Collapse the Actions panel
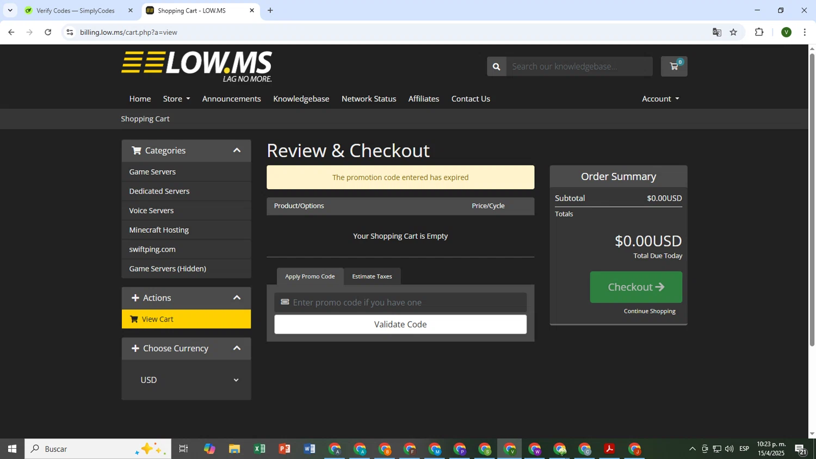The width and height of the screenshot is (816, 459). pyautogui.click(x=237, y=297)
